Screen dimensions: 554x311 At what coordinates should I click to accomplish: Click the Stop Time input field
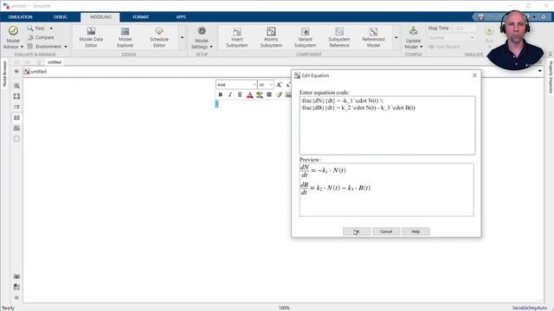pos(465,28)
